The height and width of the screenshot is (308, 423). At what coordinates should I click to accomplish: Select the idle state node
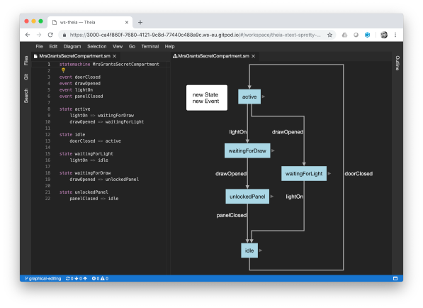point(249,251)
